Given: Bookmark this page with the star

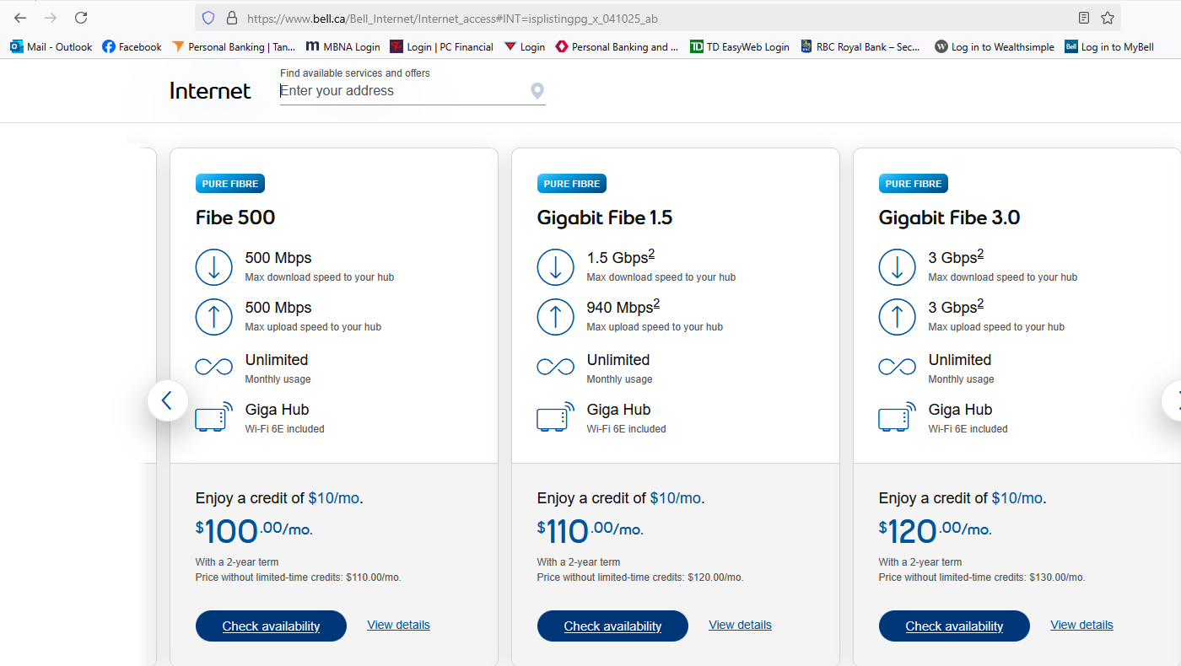Looking at the screenshot, I should [x=1108, y=18].
